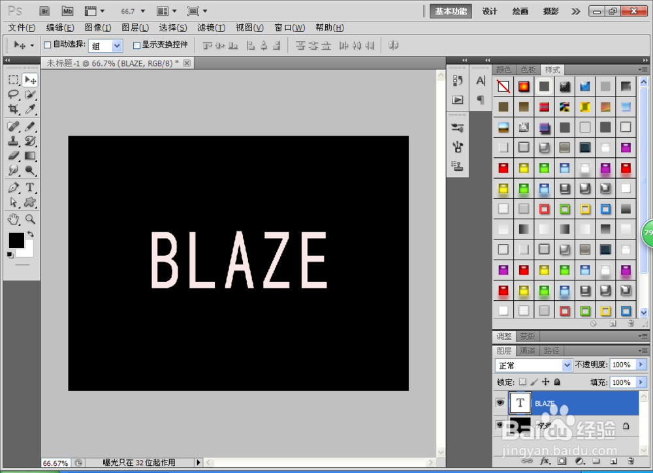Select the Pen tool
Image resolution: width=653 pixels, height=473 pixels.
click(13, 187)
